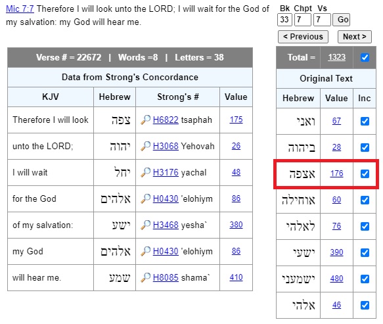Click the Bk book number field
Screen dimensions: 383x324
(x=284, y=20)
